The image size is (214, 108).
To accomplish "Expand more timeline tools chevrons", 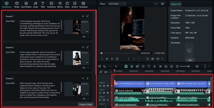I will point(116,66).
